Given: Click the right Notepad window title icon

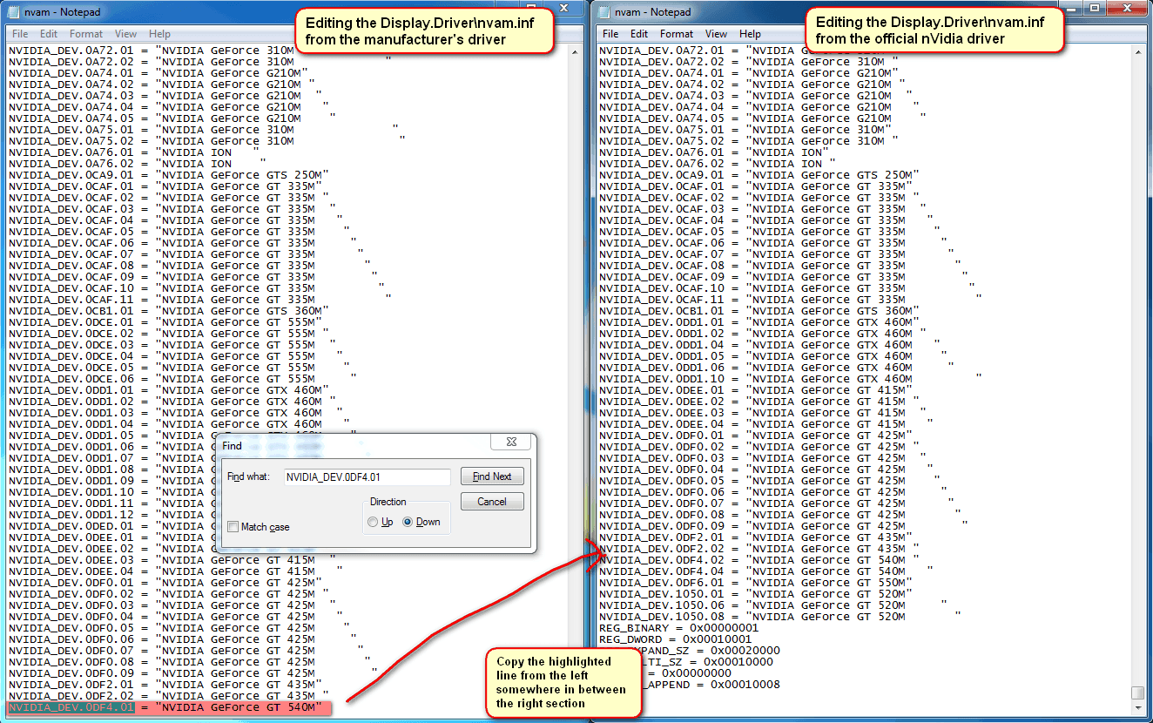Looking at the screenshot, I should [x=607, y=12].
